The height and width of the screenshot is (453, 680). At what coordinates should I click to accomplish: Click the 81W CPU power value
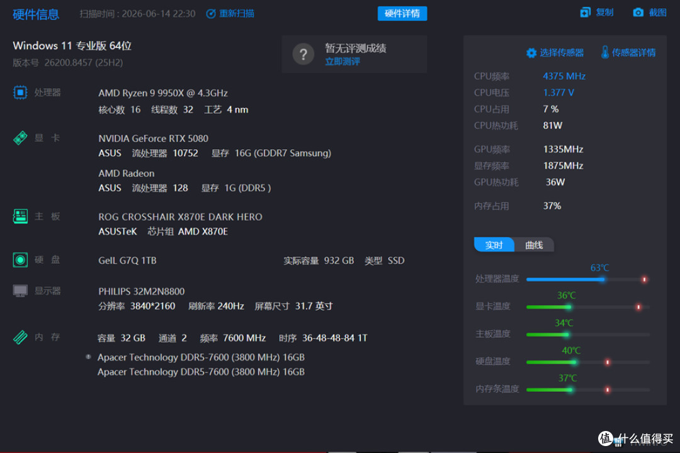click(x=553, y=126)
